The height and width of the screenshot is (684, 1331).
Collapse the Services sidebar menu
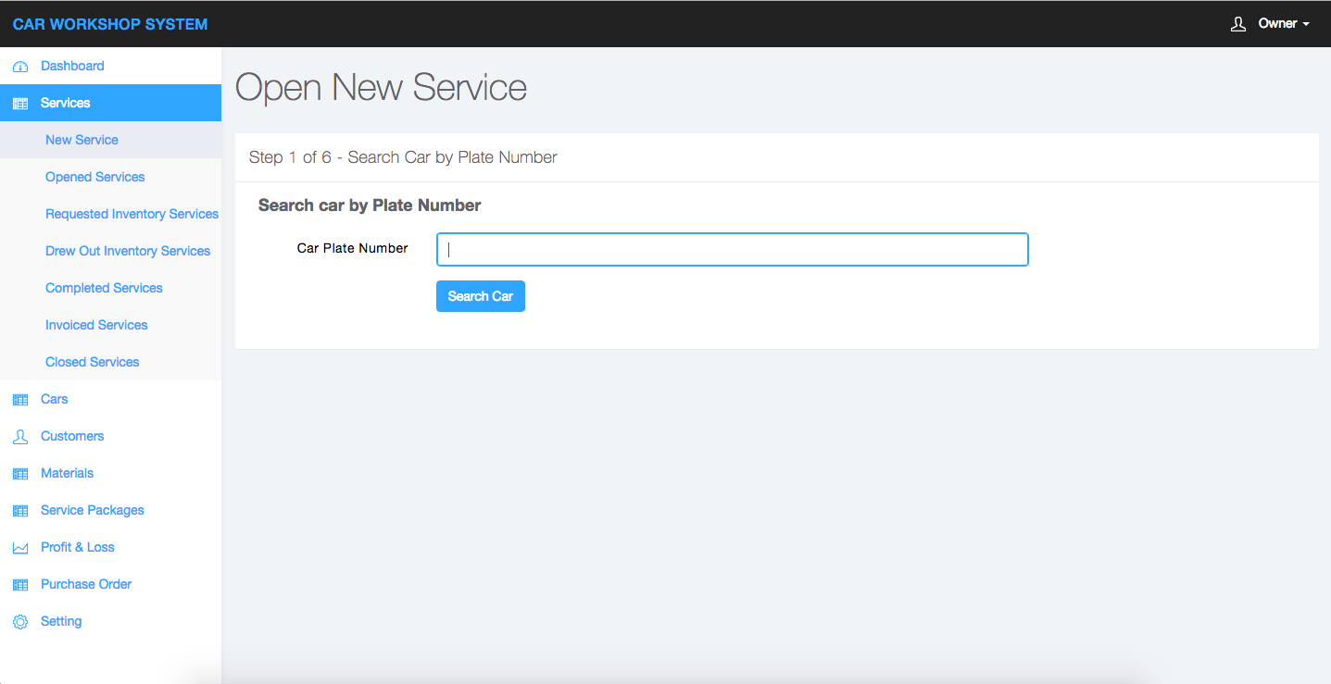65,103
